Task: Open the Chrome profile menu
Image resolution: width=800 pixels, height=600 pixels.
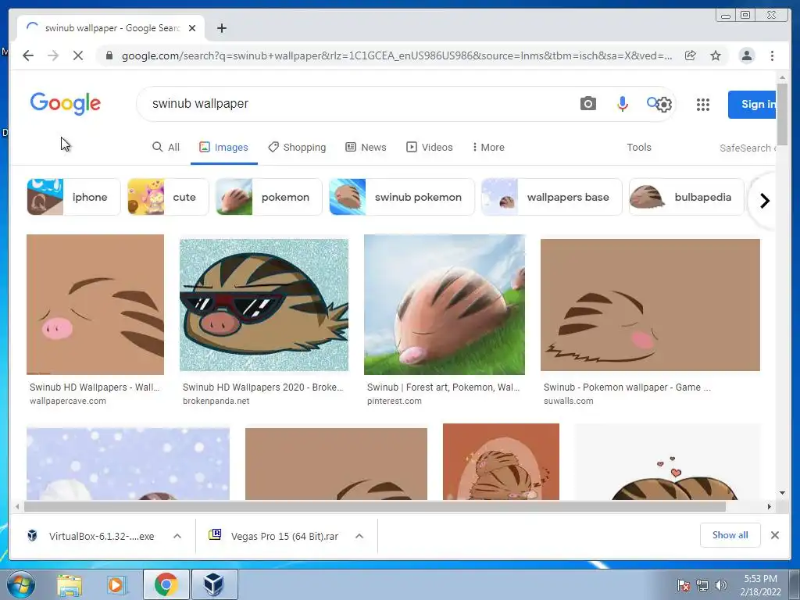Action: [746, 55]
